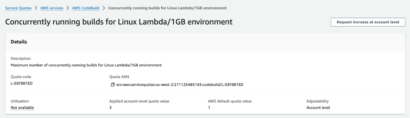
Task: Go to AWS services breadcrumb
Action: tap(52, 8)
